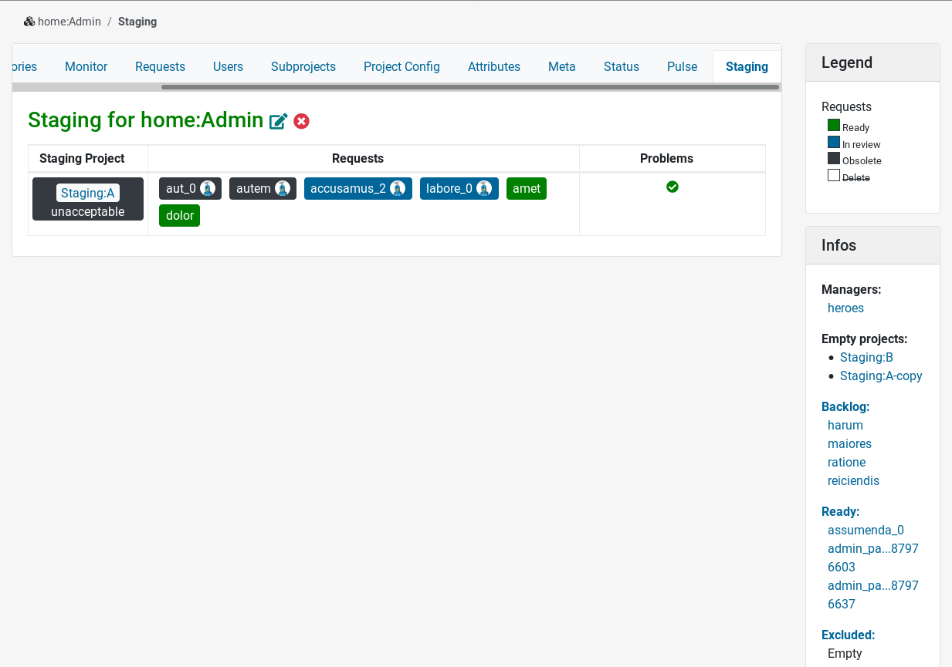
Task: Click the avatar icon on labore_0 request
Action: (484, 188)
